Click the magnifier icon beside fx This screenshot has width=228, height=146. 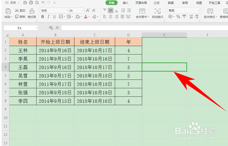click(51, 28)
